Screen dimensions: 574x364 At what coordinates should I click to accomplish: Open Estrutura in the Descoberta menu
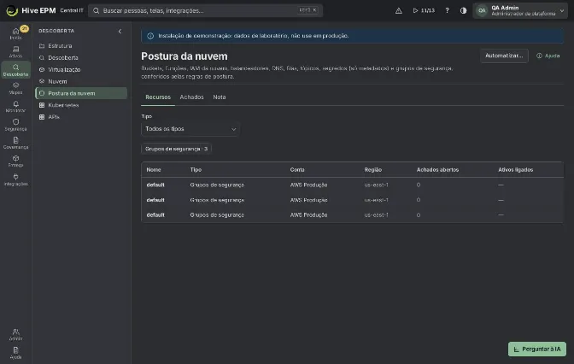point(81,46)
